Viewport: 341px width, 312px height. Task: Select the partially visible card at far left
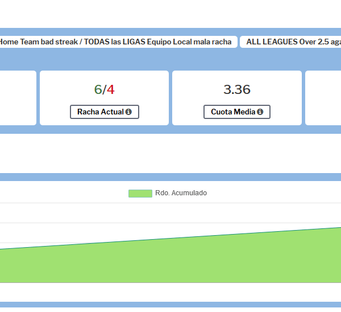(17, 97)
